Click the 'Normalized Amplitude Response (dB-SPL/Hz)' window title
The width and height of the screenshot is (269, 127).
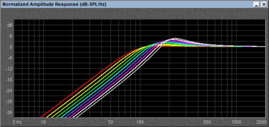[54, 5]
